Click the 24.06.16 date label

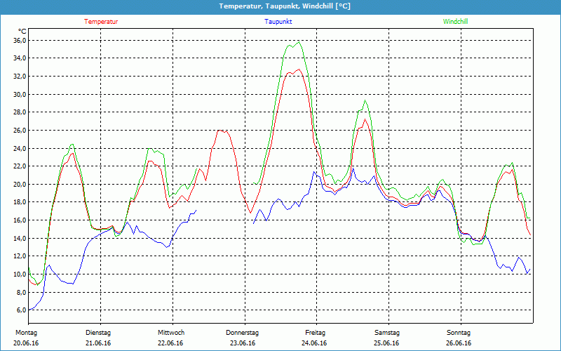pyautogui.click(x=314, y=343)
